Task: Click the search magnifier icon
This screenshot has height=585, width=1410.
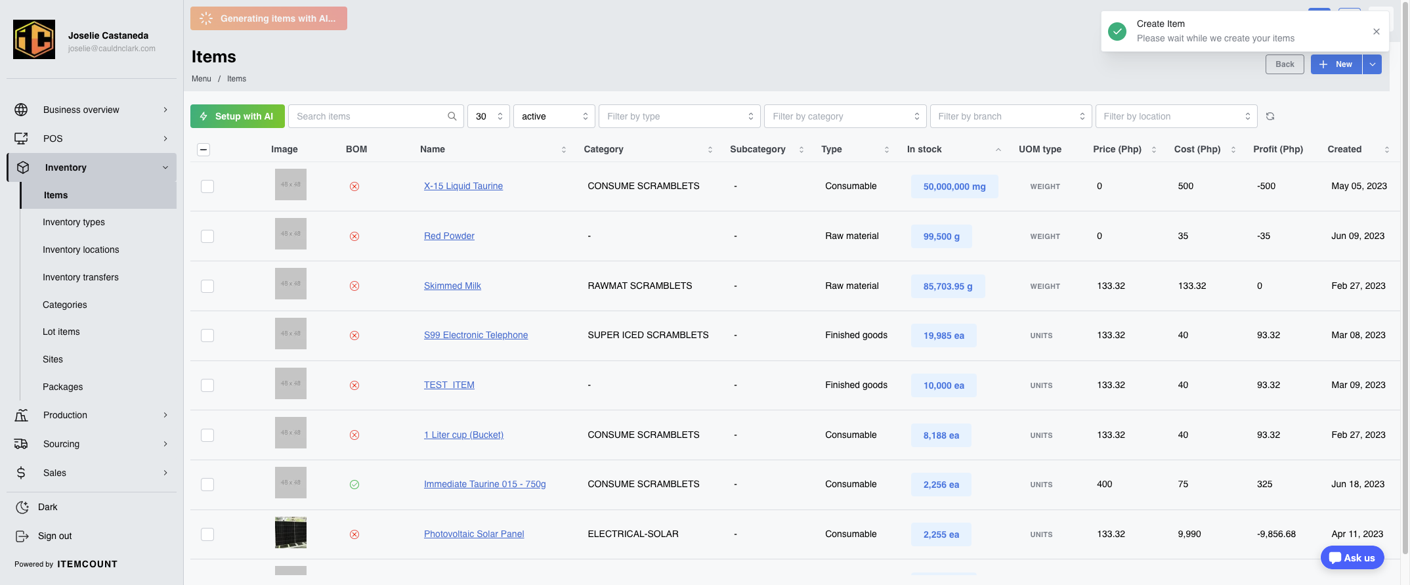Action: point(452,116)
